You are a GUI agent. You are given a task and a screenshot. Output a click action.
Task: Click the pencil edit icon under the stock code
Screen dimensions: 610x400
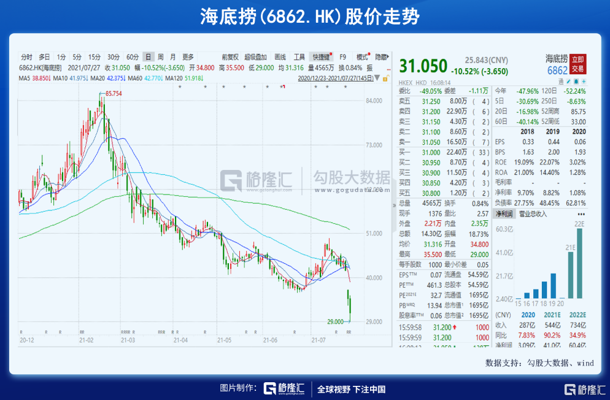click(x=568, y=81)
